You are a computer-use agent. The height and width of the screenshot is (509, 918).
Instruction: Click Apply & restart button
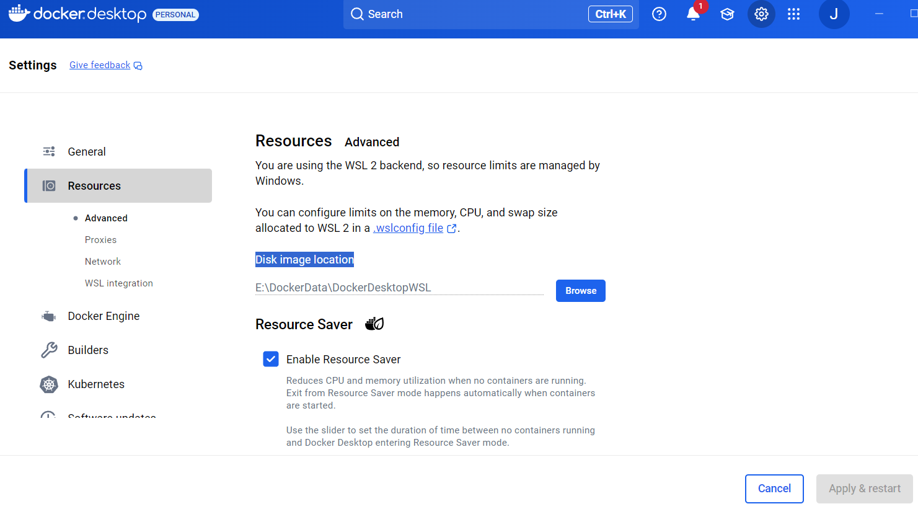[865, 489]
